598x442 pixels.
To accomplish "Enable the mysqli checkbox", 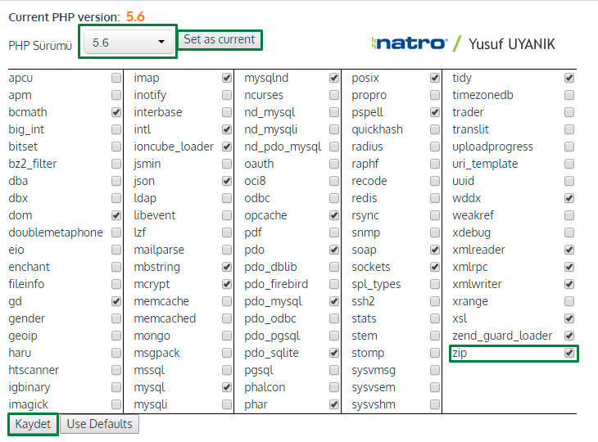I will (227, 404).
